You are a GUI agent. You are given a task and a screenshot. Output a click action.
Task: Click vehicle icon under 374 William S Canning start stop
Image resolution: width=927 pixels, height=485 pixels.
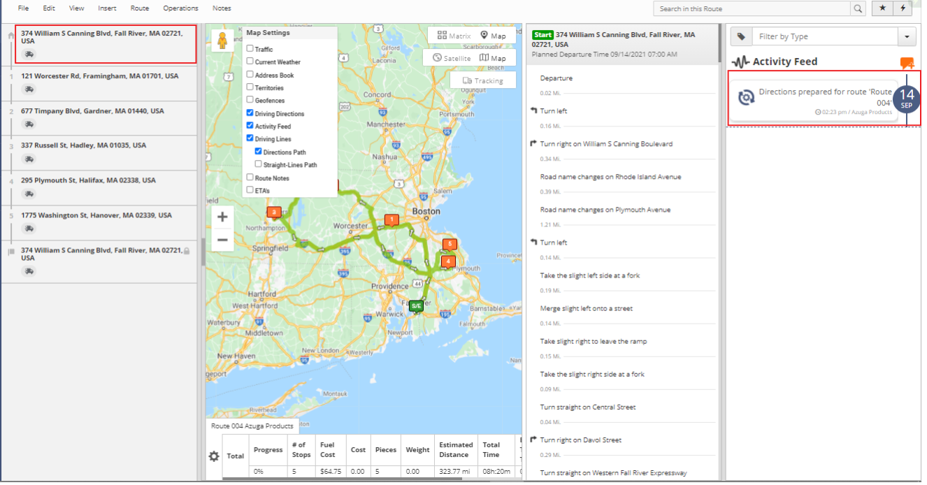pos(29,54)
